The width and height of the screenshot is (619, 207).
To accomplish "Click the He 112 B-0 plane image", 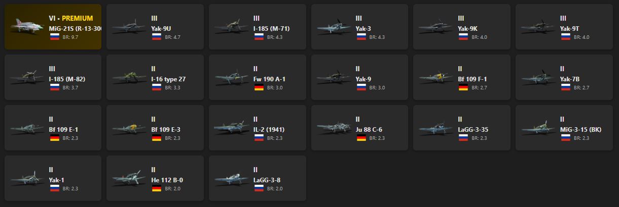I will coord(128,178).
